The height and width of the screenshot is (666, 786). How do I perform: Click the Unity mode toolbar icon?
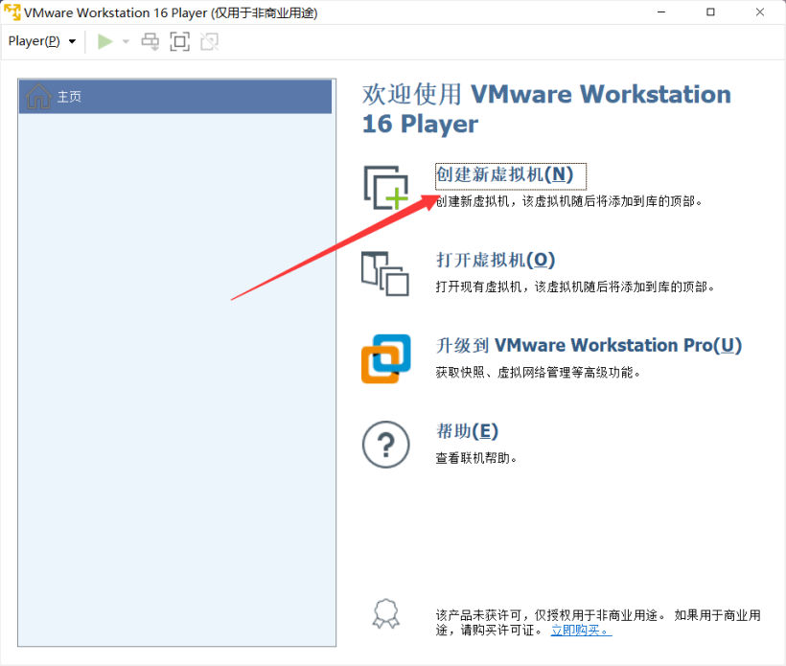click(209, 41)
